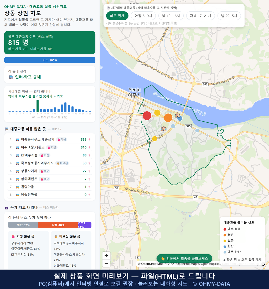Click the 학생 badge on KT여주지점 row
The height and width of the screenshot is (289, 269).
45,155
